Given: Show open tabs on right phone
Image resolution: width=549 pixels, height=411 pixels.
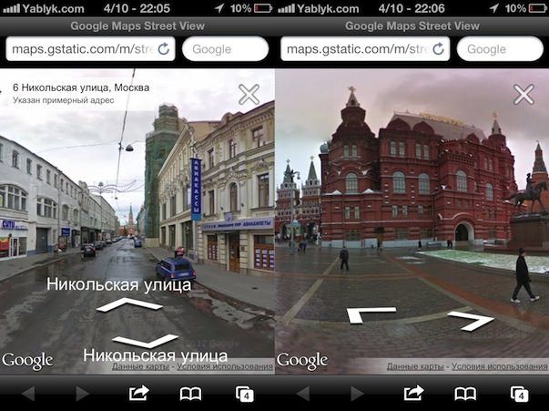Looking at the screenshot, I should (519, 394).
